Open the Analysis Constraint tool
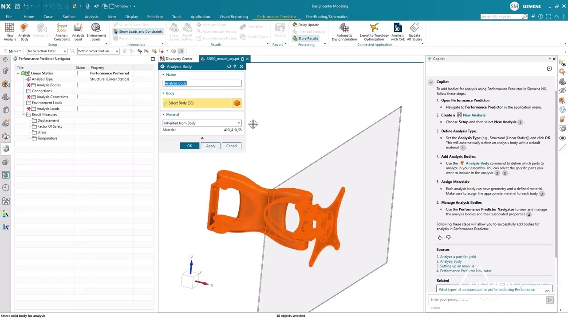568x319 pixels. [x=62, y=32]
